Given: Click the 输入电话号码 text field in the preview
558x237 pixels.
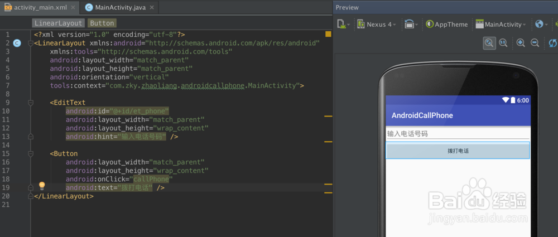Looking at the screenshot, I should [458, 134].
